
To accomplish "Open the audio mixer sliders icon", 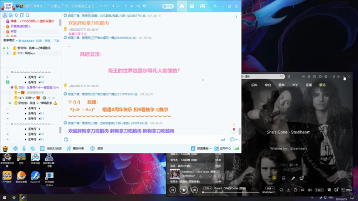I will pyautogui.click(x=32, y=149).
